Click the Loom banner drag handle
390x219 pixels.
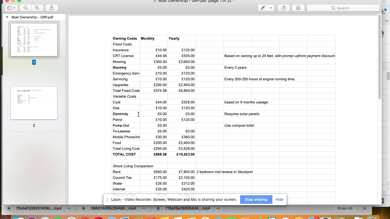107,200
